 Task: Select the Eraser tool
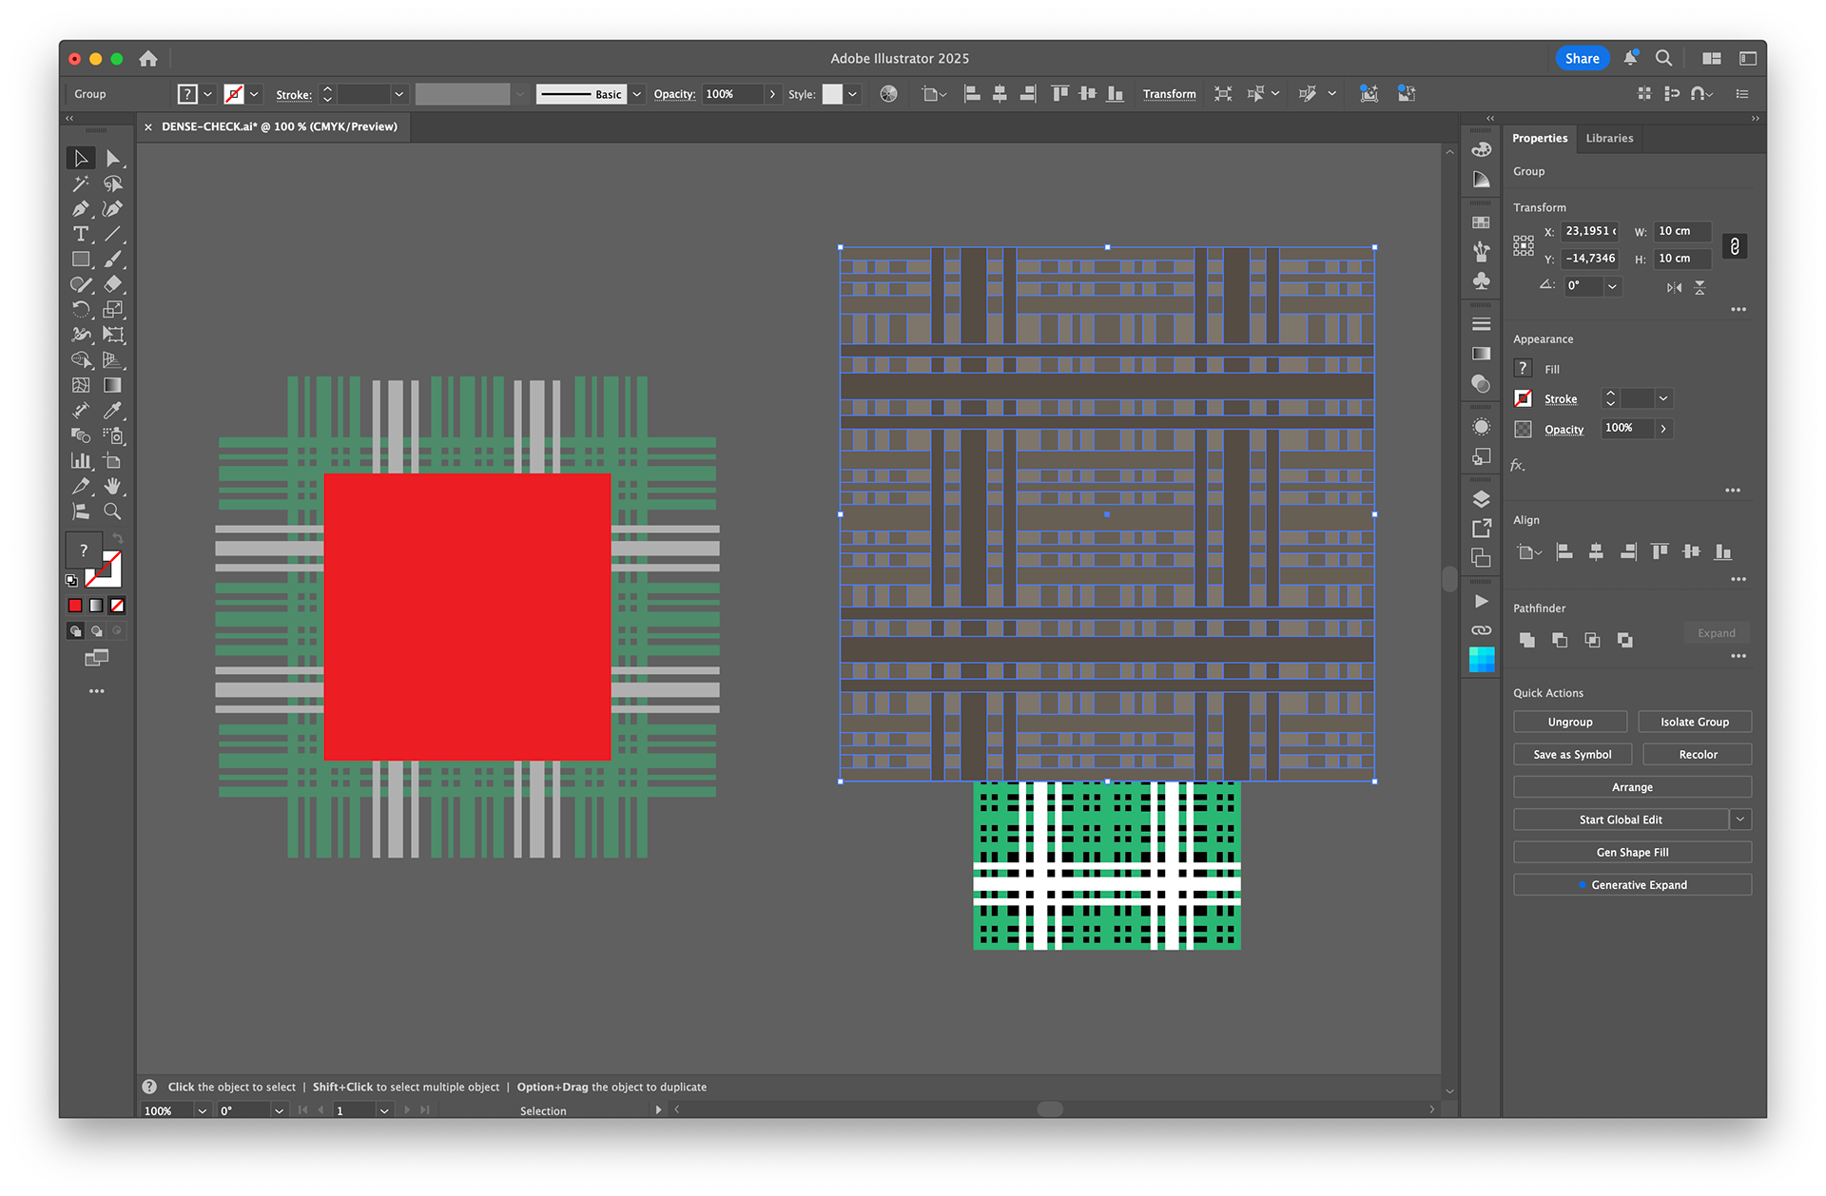[112, 284]
